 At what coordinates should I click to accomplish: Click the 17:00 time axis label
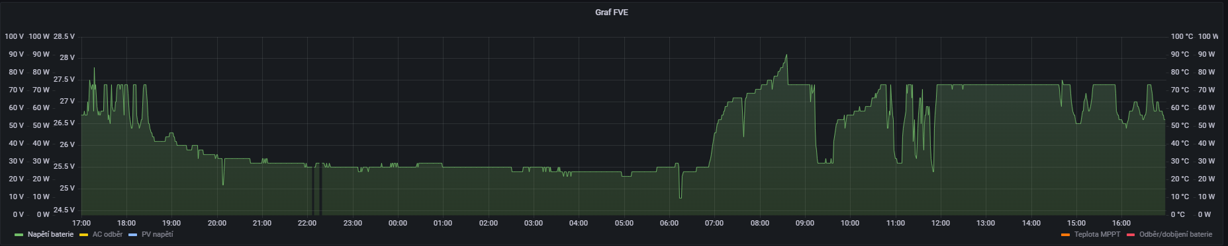coord(81,223)
